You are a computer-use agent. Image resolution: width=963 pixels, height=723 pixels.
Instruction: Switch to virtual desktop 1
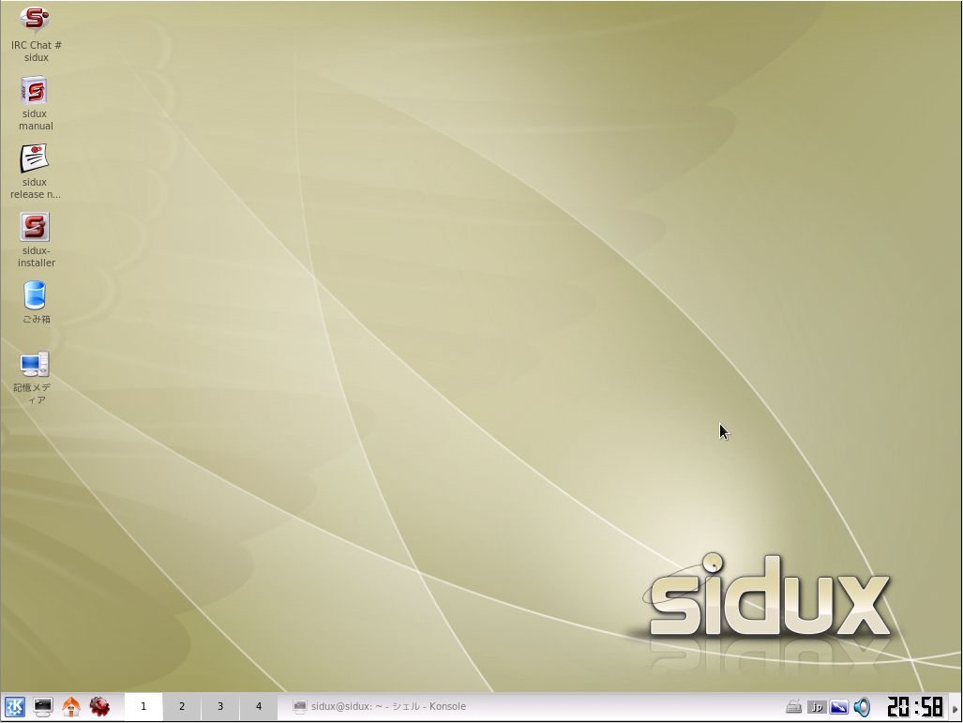point(143,707)
